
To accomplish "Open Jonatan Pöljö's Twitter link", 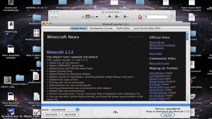I will point(157,99).
